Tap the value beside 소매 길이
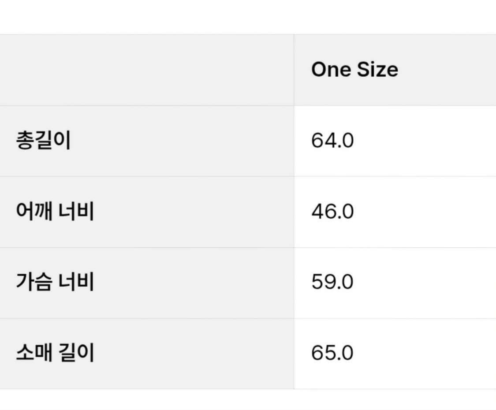 [x=332, y=354]
